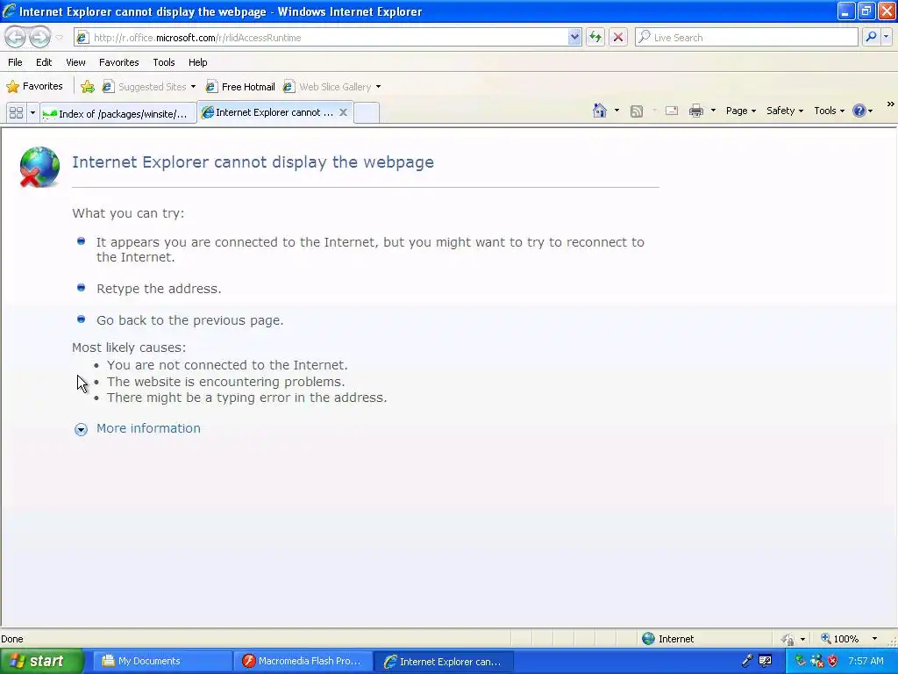Expand the Web Slice Gallery dropdown arrow

pyautogui.click(x=378, y=87)
